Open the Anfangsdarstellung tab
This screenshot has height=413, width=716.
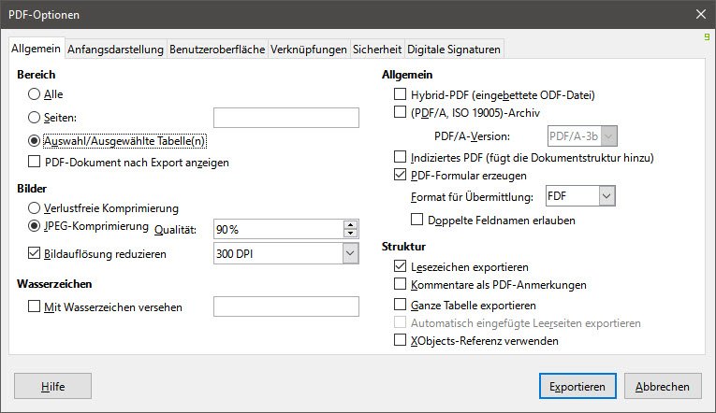coord(116,50)
